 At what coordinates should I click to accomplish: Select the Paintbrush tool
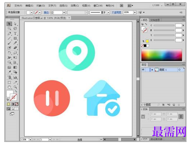[x=9, y=43]
